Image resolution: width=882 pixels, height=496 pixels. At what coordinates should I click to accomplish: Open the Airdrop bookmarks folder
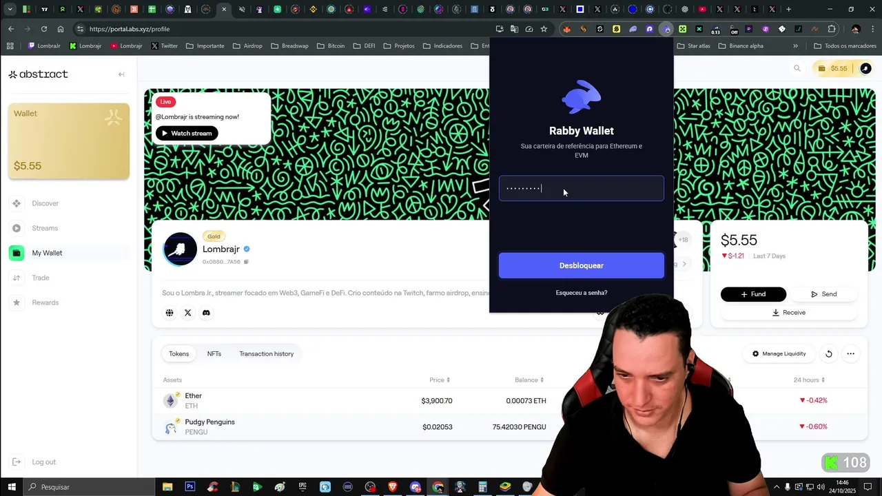coord(247,46)
